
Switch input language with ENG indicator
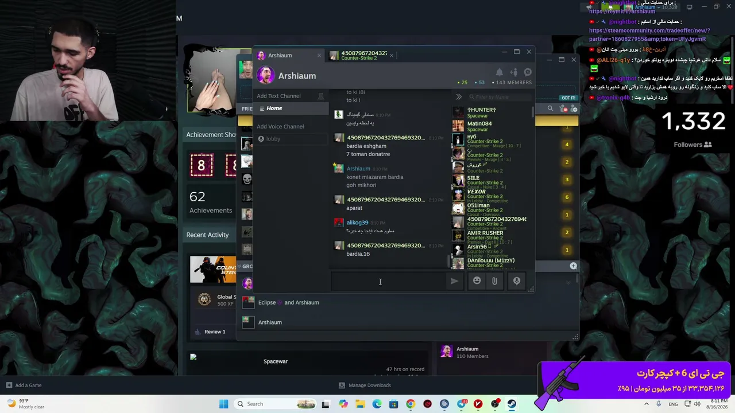coord(673,404)
